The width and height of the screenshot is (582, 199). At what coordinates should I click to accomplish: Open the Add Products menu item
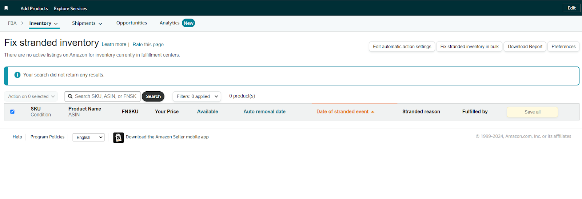tap(34, 8)
